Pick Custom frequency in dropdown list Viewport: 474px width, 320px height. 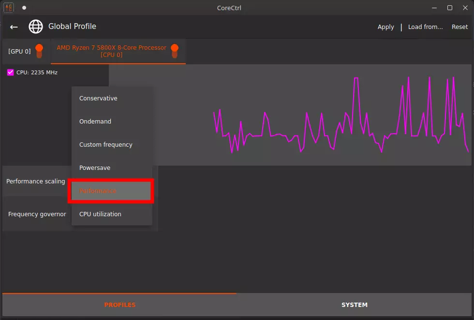[112, 144]
